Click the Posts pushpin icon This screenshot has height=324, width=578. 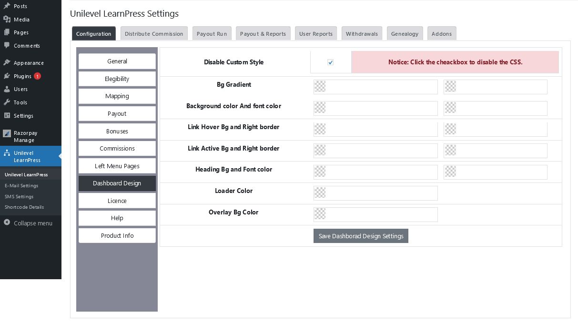coord(7,6)
